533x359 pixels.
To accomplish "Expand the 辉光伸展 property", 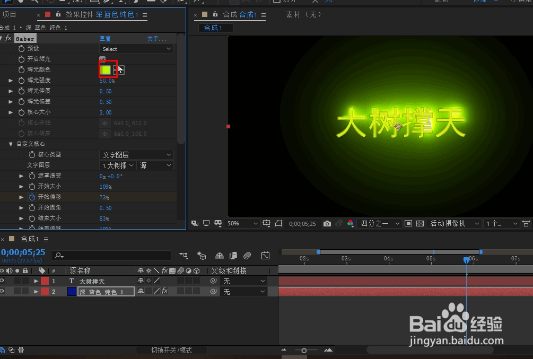I will tap(11, 91).
